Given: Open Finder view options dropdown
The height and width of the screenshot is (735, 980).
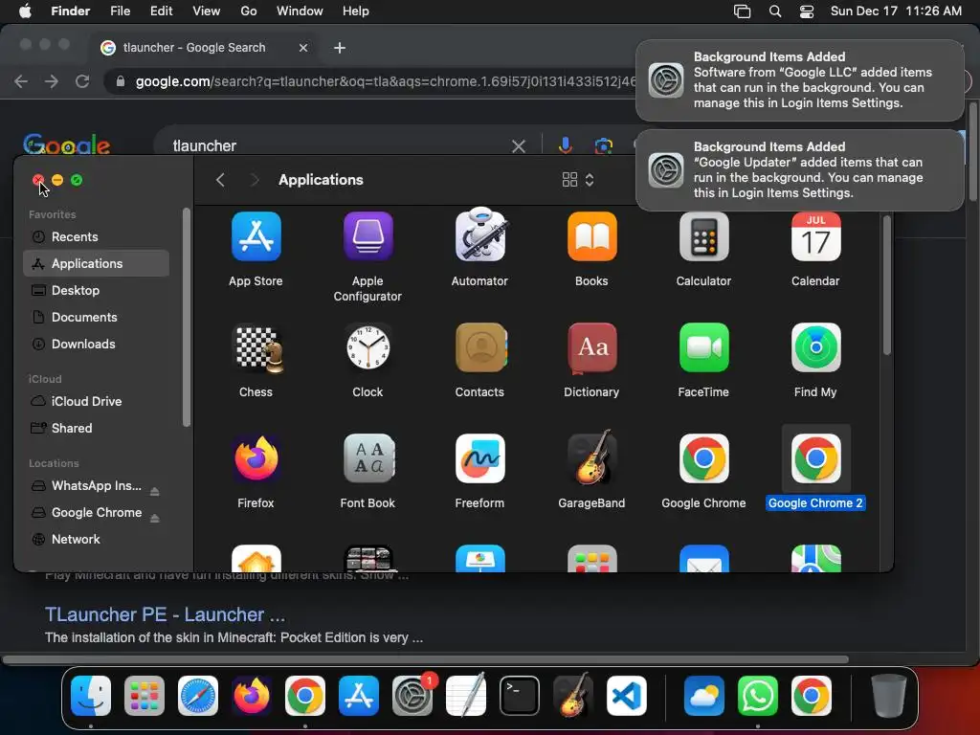Looking at the screenshot, I should point(577,180).
